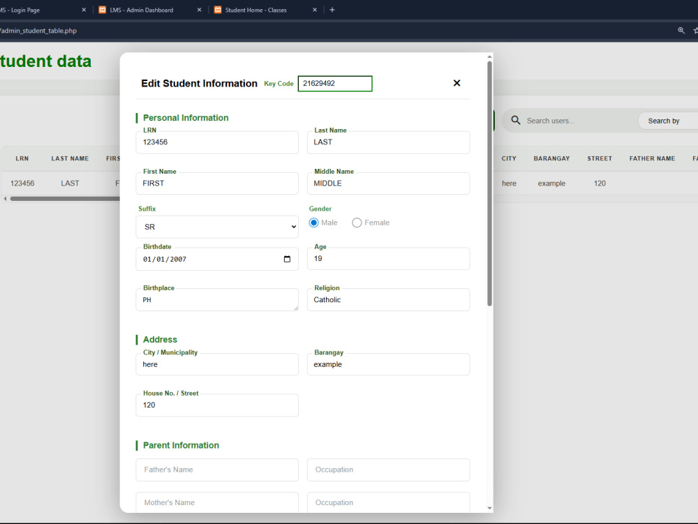Screen dimensions: 698x524
Task: Expand the Suffix dropdown showing SR
Action: pos(217,227)
